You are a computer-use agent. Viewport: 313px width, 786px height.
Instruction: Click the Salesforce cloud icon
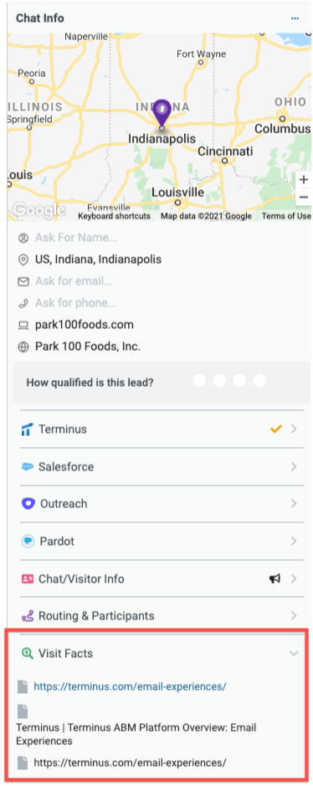[28, 467]
